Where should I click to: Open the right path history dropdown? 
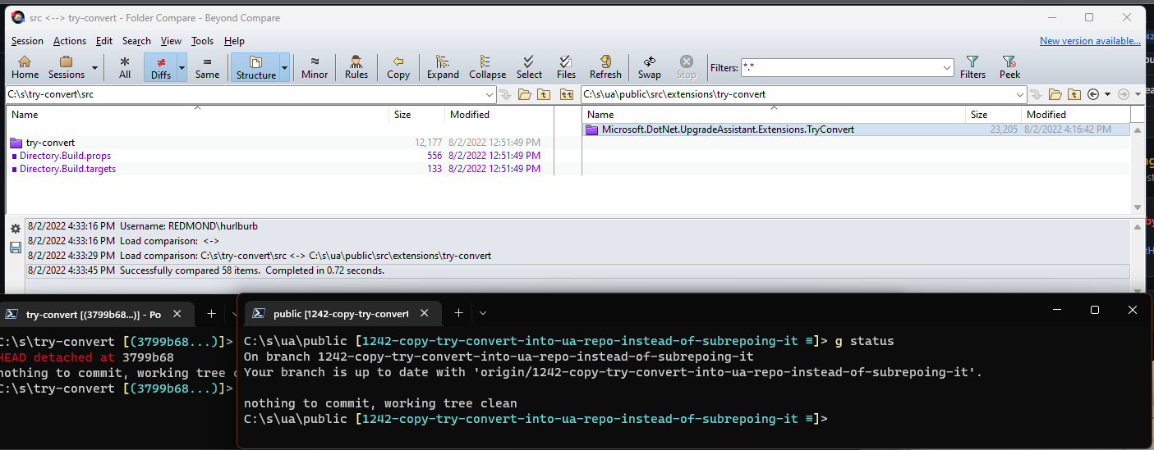click(x=1019, y=94)
